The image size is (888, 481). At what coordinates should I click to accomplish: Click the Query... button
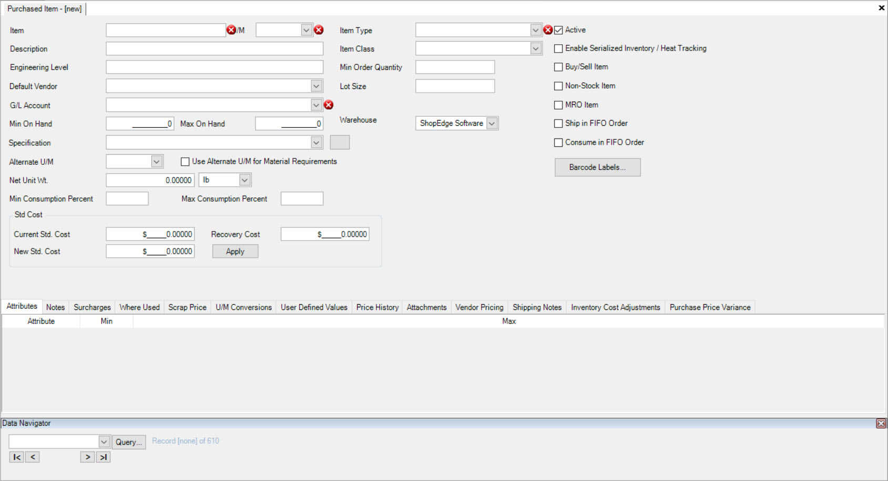(129, 442)
